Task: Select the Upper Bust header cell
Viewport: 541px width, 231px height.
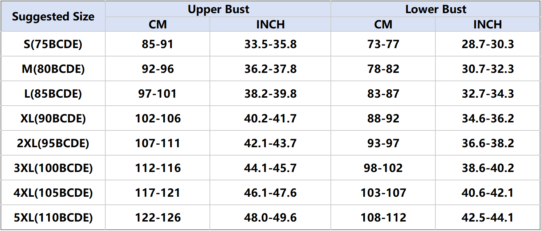Action: 218,9
